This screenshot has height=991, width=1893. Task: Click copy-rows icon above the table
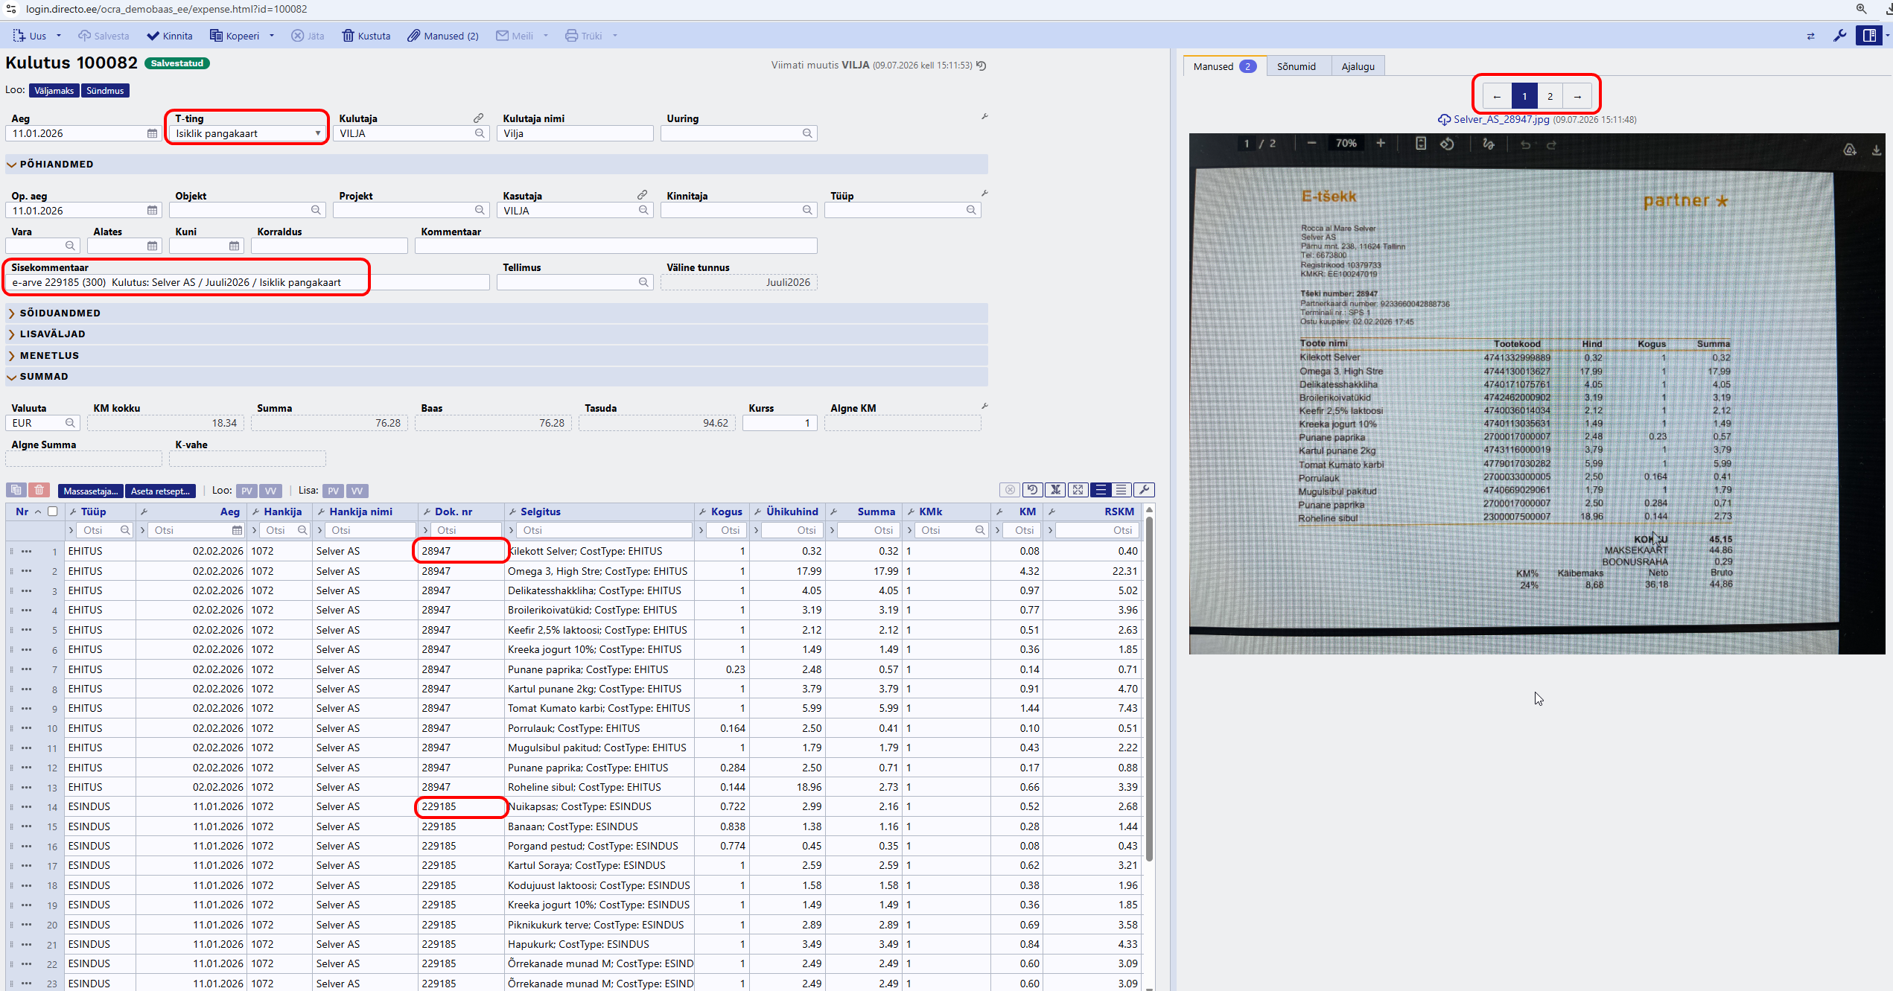coord(16,490)
